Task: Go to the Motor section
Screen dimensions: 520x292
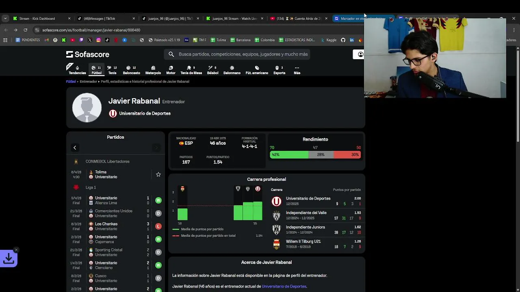Action: tap(171, 70)
